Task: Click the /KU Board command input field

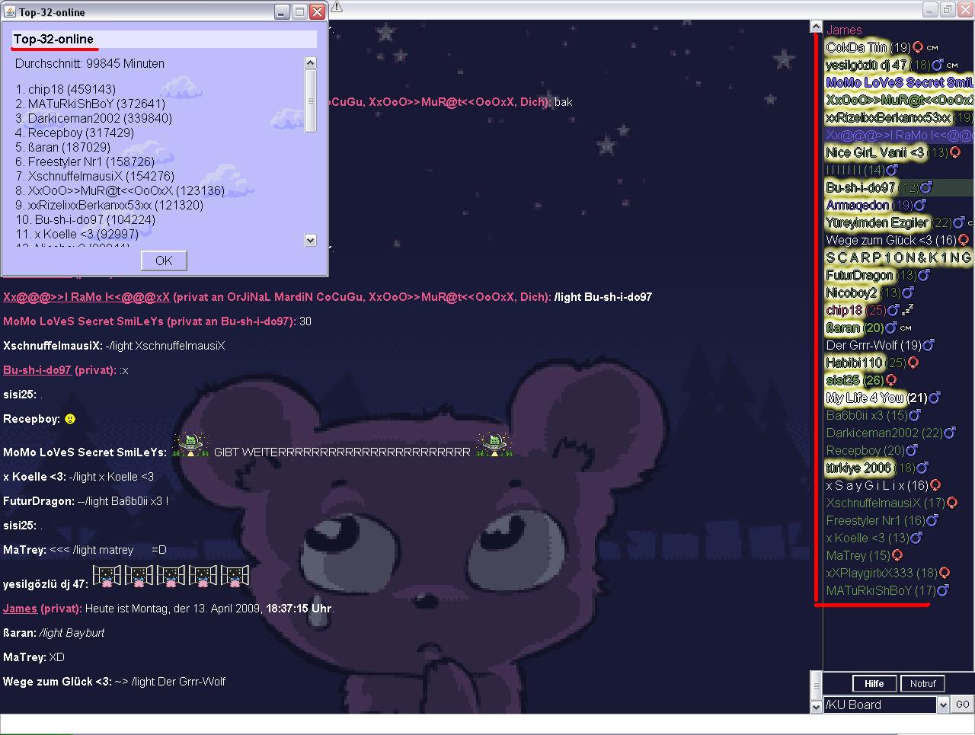Action: point(880,705)
